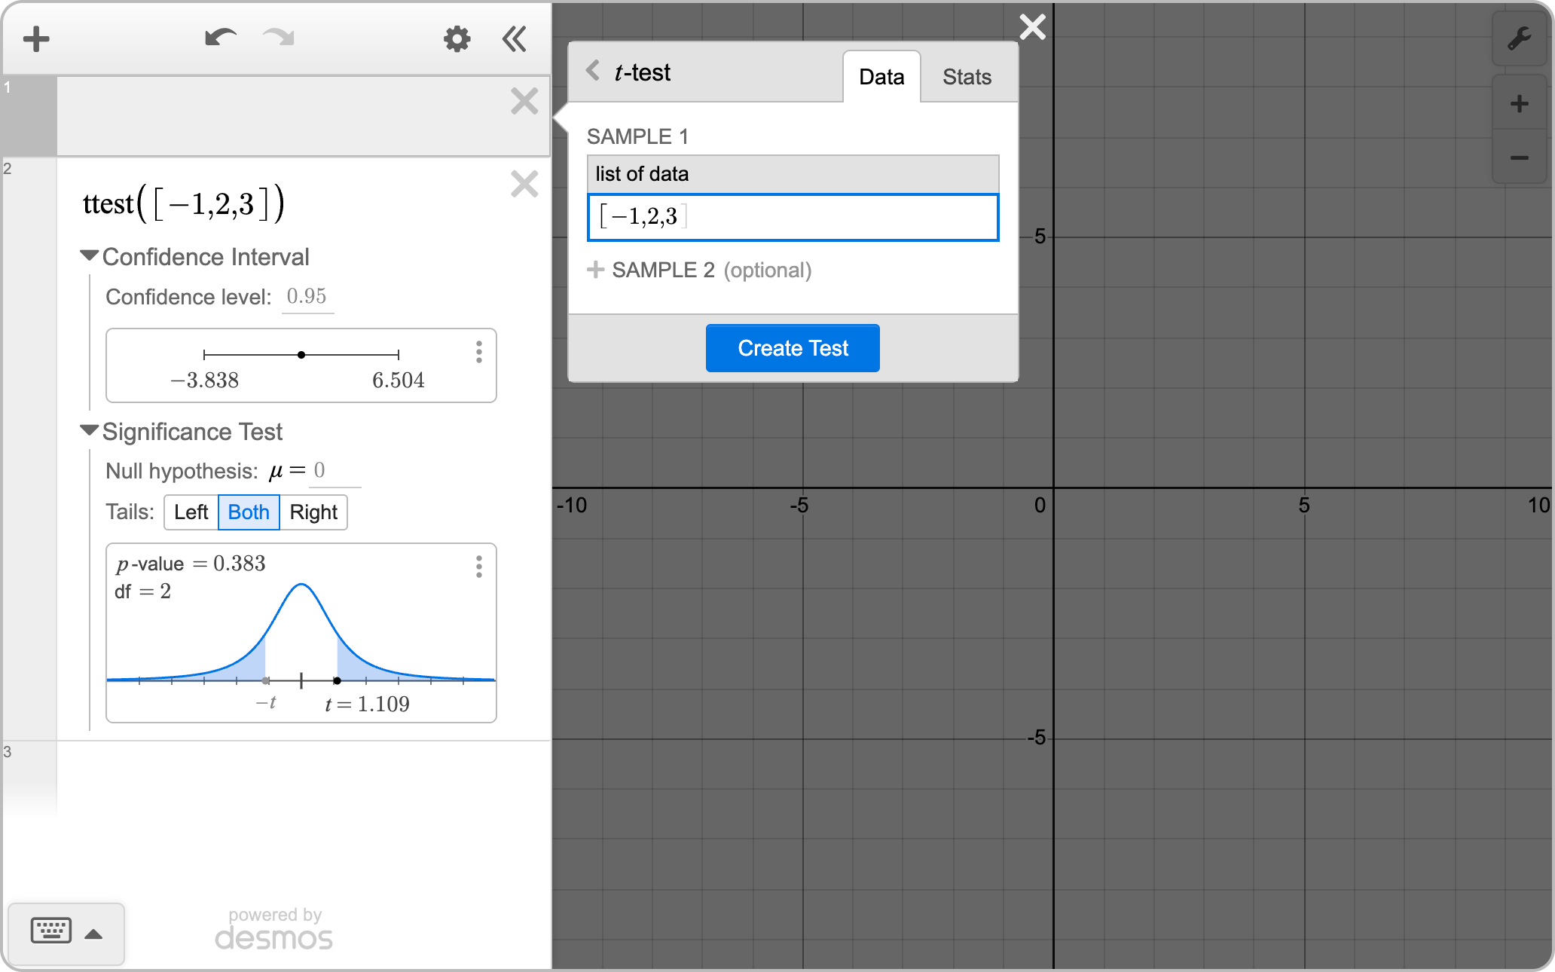Screen dimensions: 1555x972
Task: Click the Add Item plus icon
Action: pos(36,39)
